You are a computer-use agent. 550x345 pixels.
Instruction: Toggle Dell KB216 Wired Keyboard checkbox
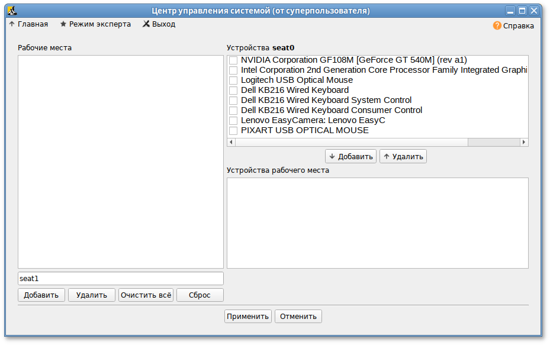point(234,91)
